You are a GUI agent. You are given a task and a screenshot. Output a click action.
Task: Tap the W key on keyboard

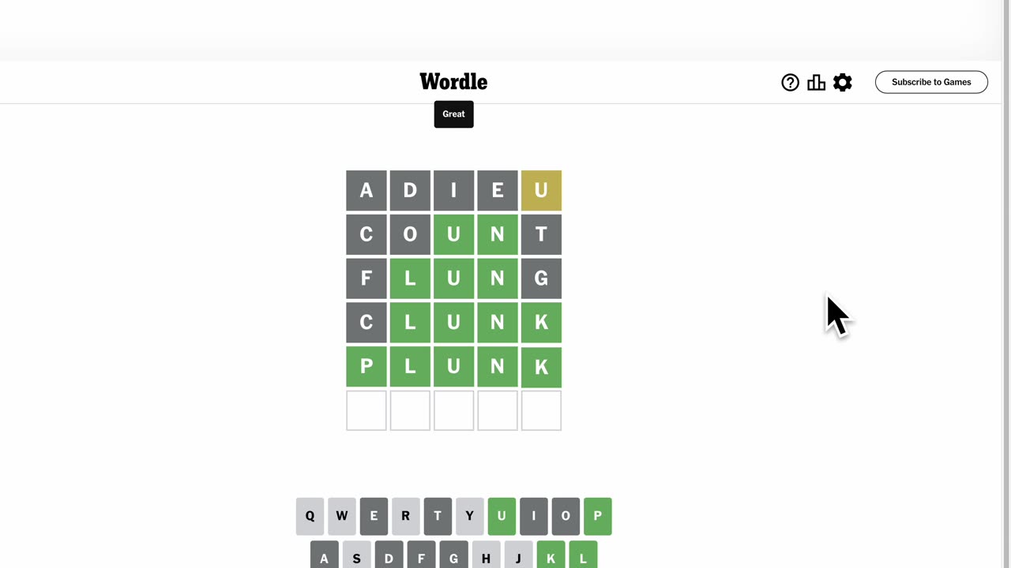click(x=342, y=516)
